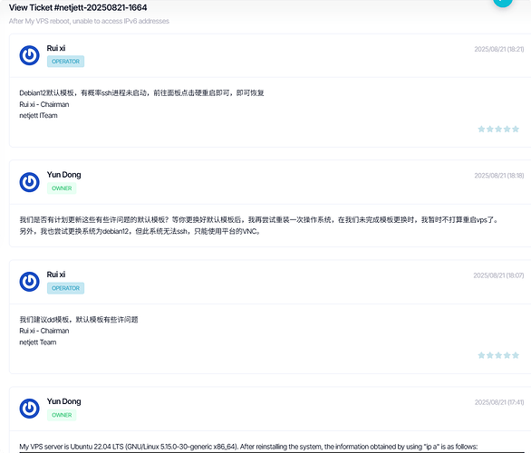531x453 pixels.
Task: Set three stars on the 18:21 reply
Action: pos(498,129)
